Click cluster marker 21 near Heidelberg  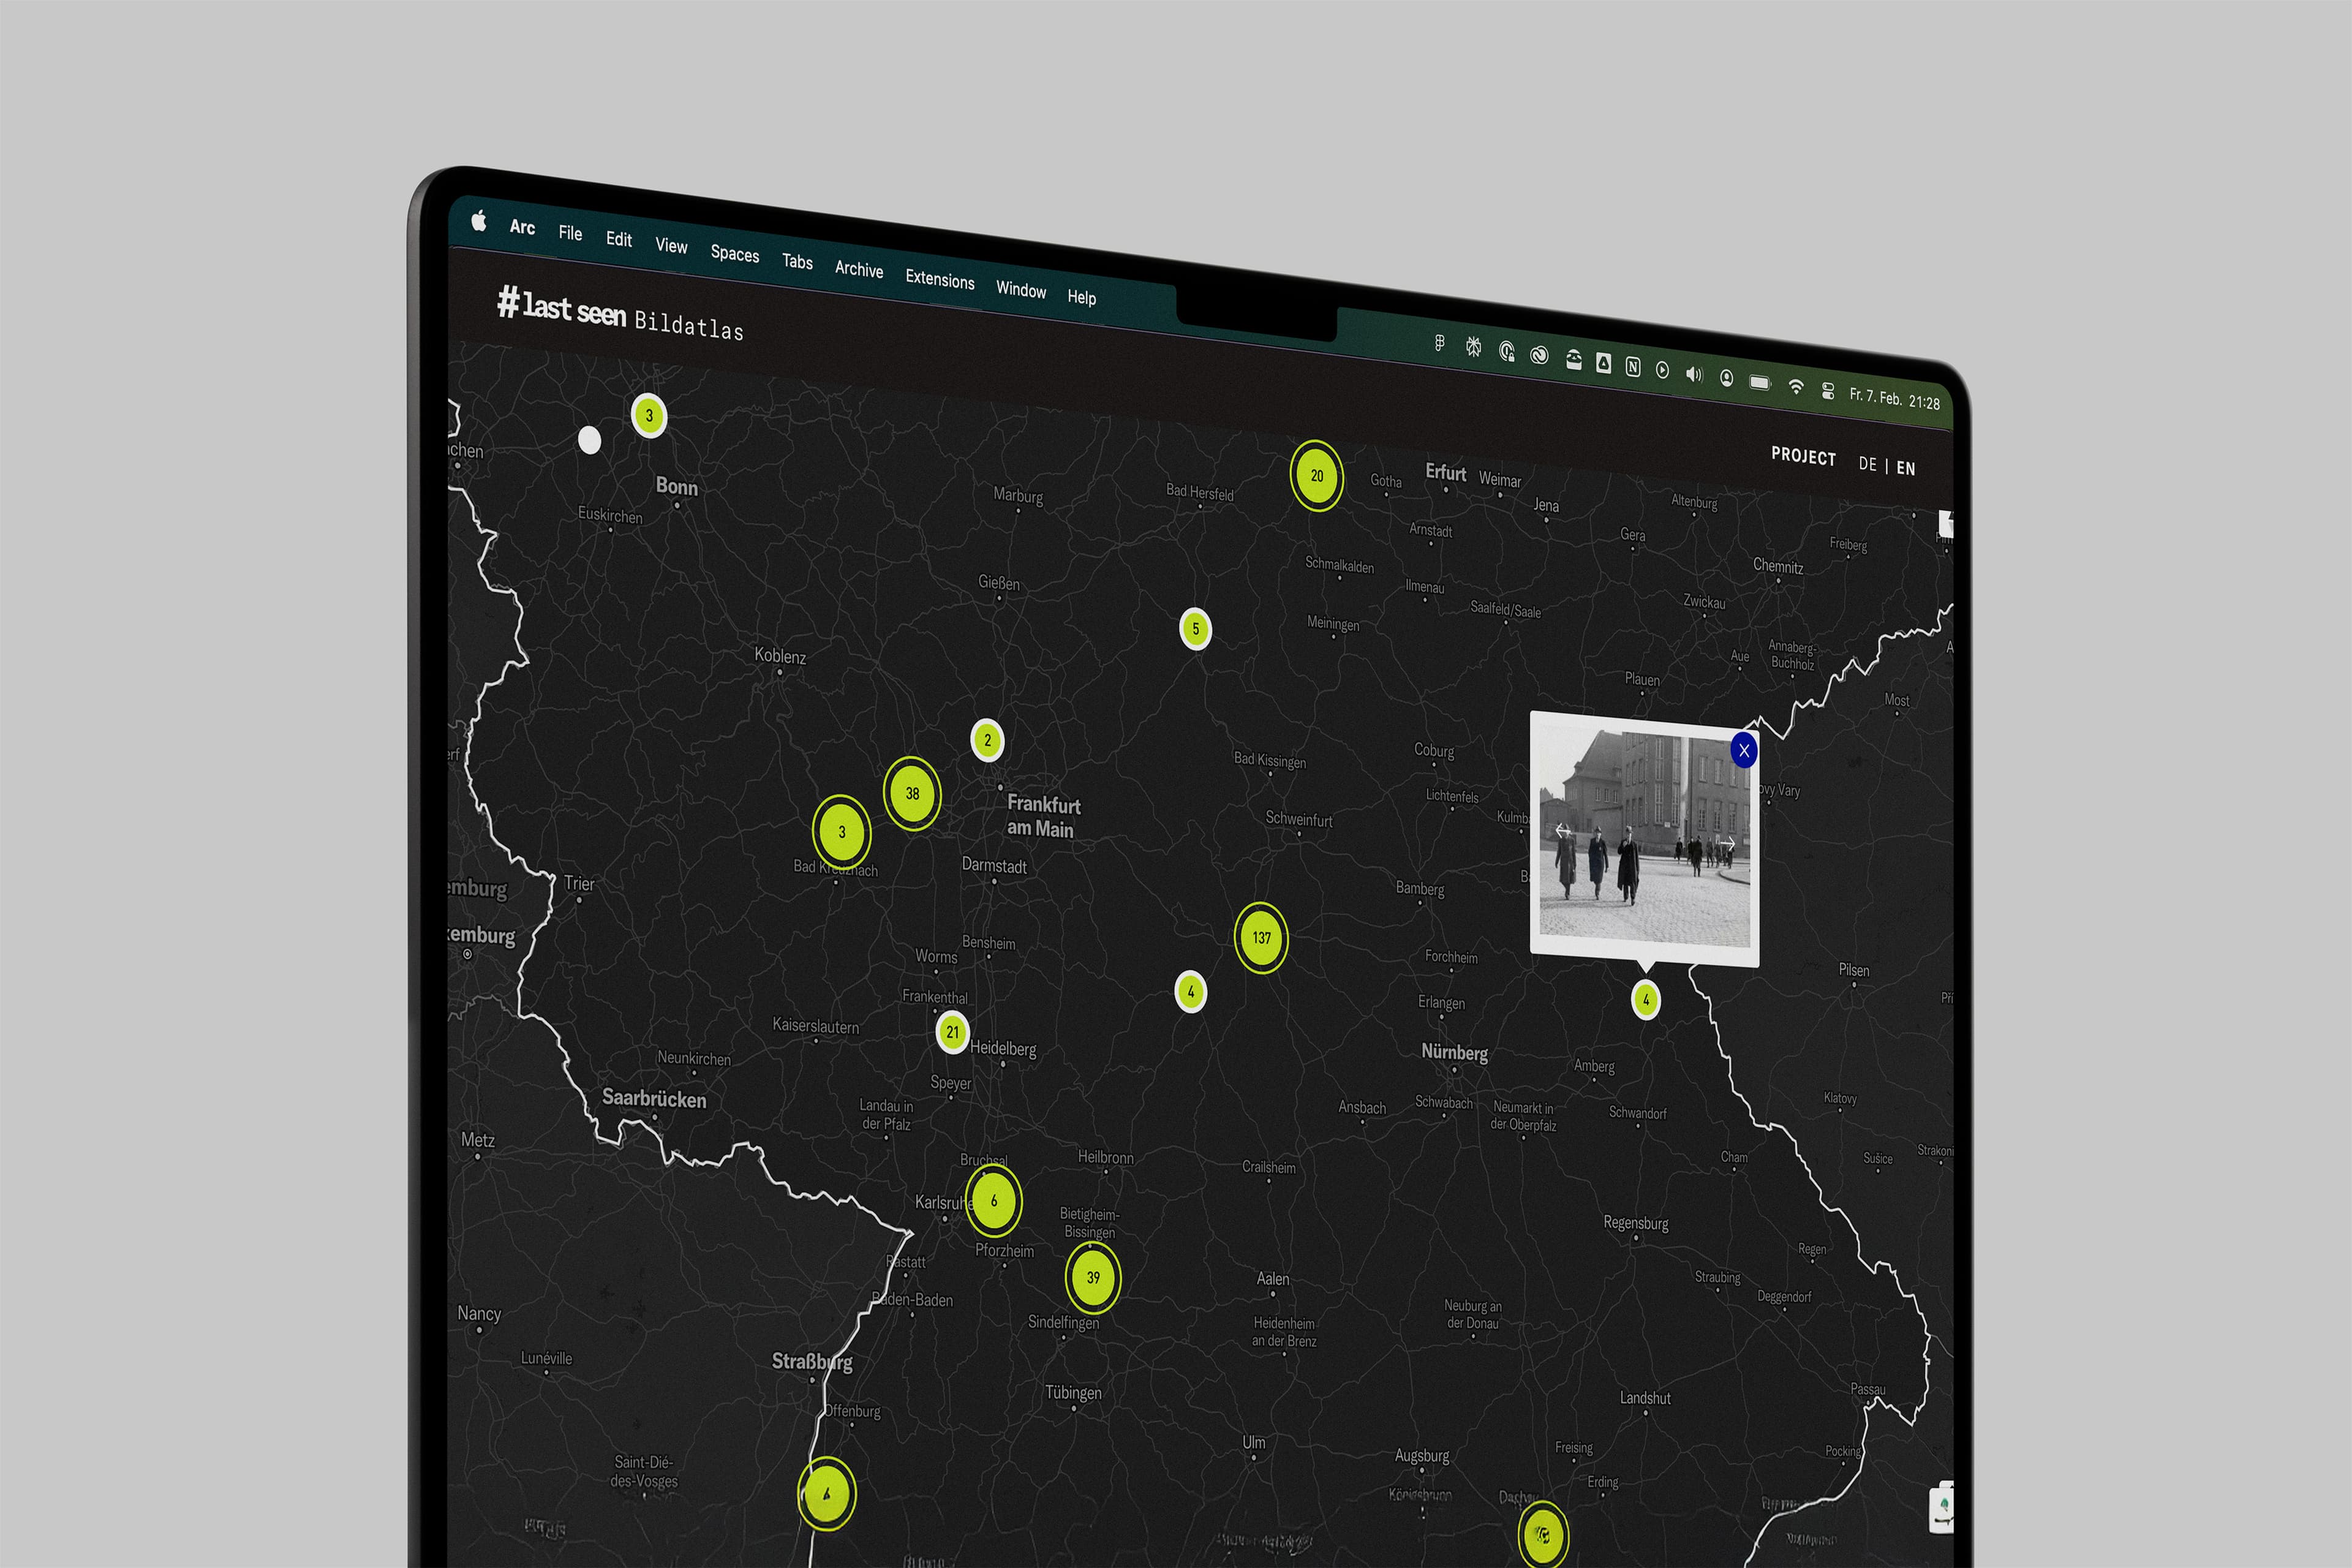tap(952, 1032)
